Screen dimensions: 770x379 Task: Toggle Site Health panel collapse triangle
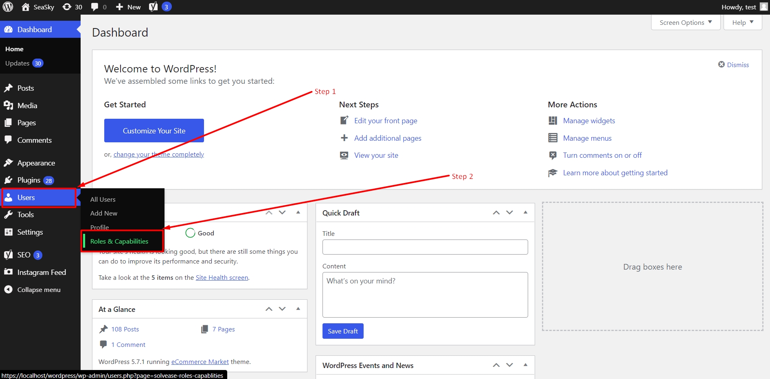[x=298, y=212]
